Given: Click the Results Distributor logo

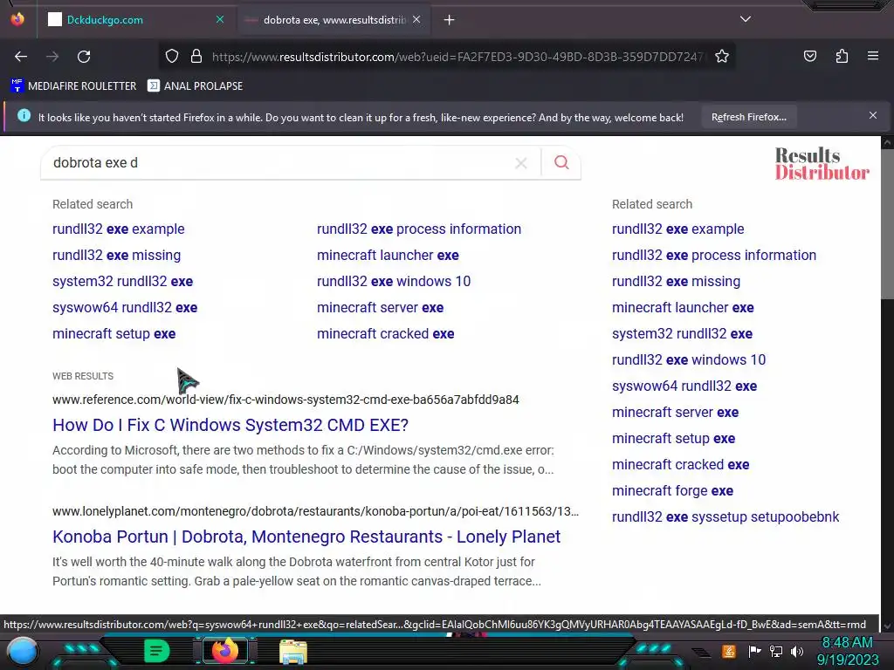Looking at the screenshot, I should tap(822, 163).
